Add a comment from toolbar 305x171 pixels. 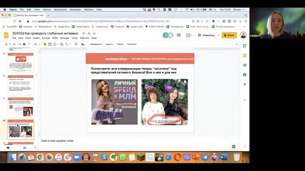point(76,44)
